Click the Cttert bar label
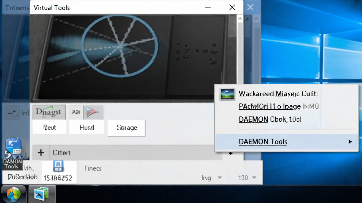The height and width of the screenshot is (203, 362). point(62,153)
